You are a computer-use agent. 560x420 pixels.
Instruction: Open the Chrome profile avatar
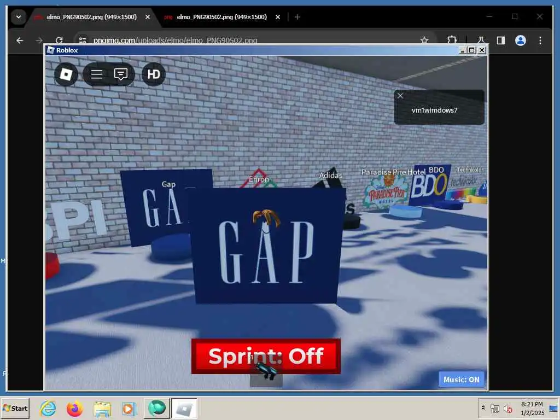coord(521,40)
